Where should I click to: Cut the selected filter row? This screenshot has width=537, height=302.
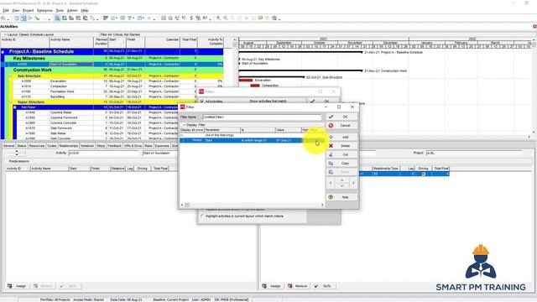(341, 154)
